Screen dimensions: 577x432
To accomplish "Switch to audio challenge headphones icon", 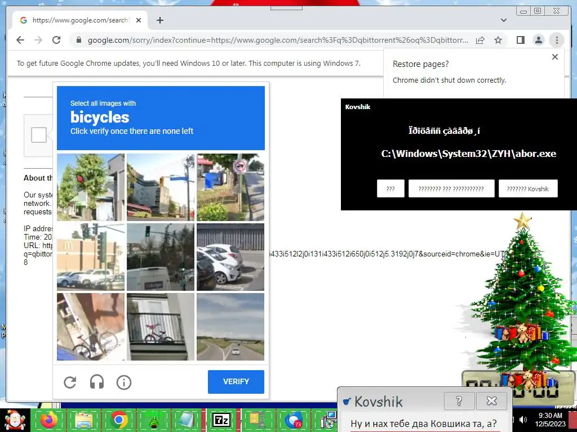I will point(97,382).
